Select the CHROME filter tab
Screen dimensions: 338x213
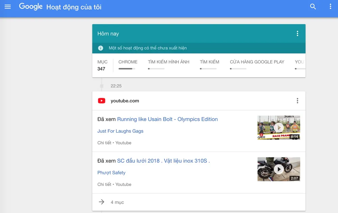click(128, 62)
